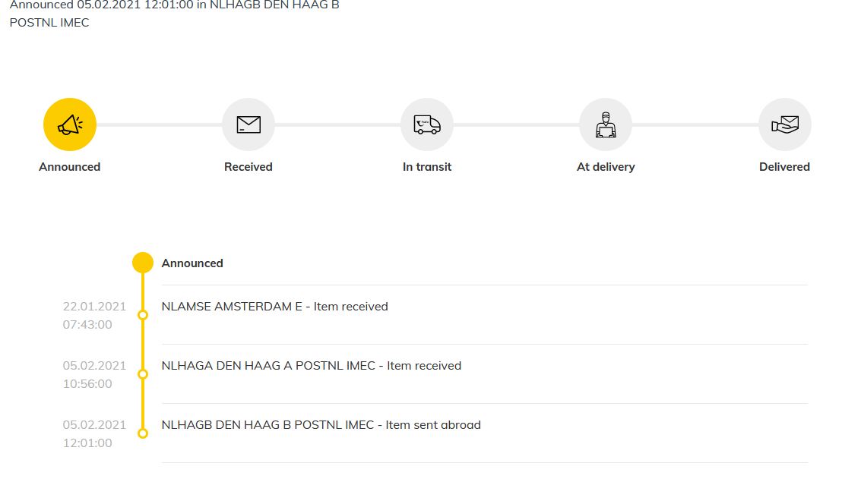The height and width of the screenshot is (504, 861).
Task: Click the Delivered hand-envelope icon
Action: (785, 124)
